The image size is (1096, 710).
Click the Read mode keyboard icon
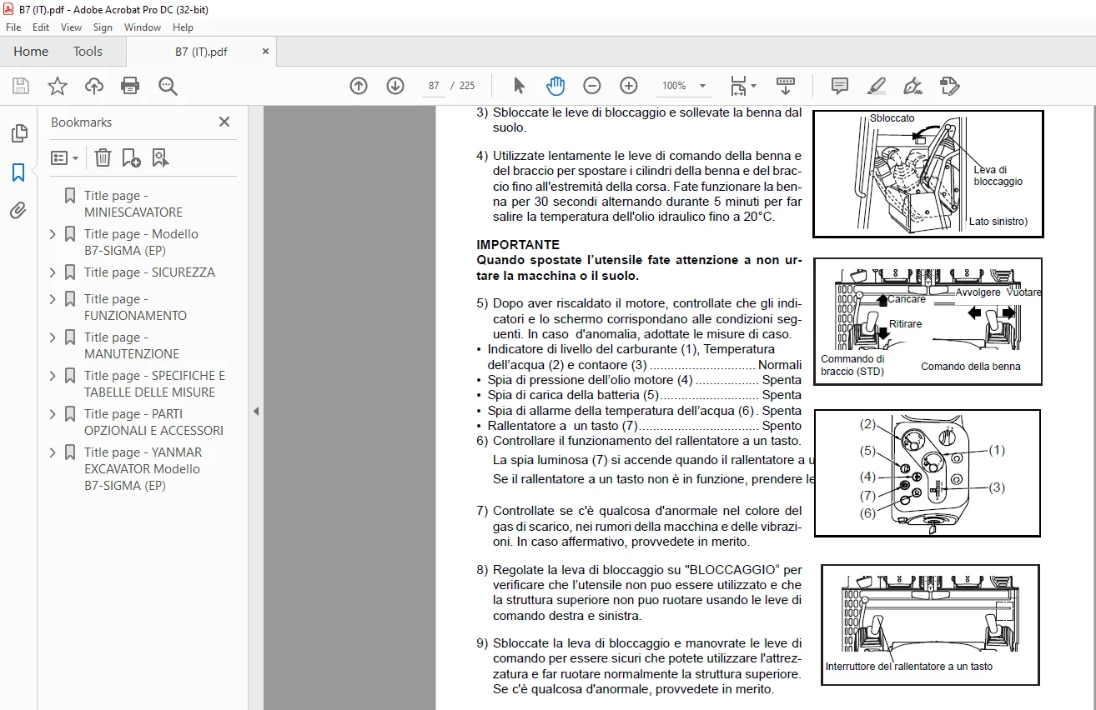click(786, 86)
